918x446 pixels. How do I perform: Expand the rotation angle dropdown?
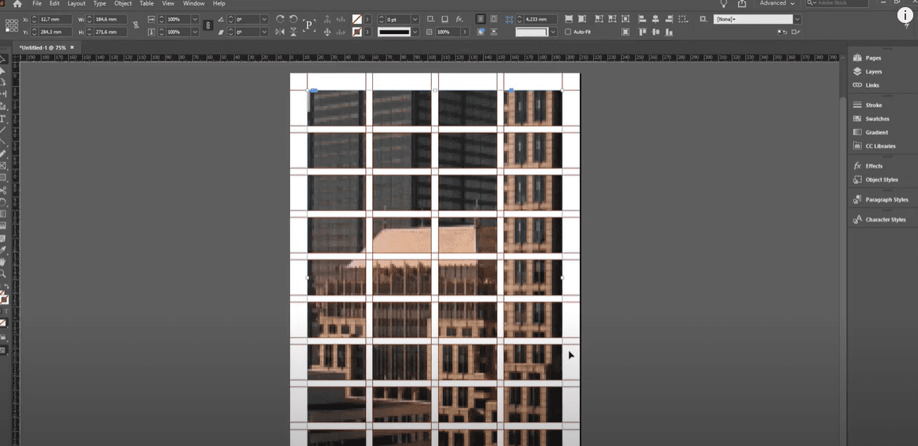pyautogui.click(x=265, y=19)
